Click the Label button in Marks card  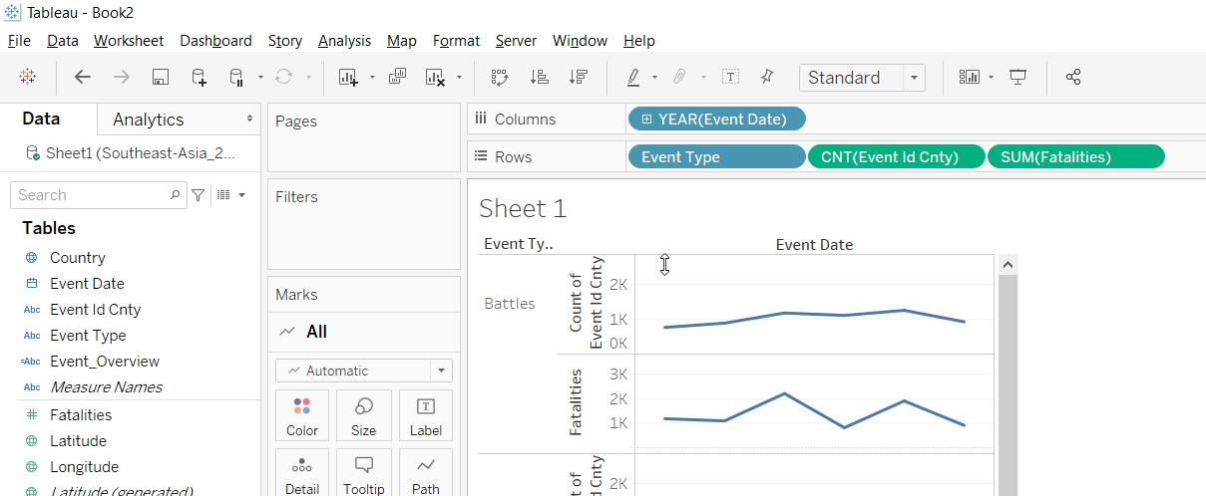tap(425, 416)
